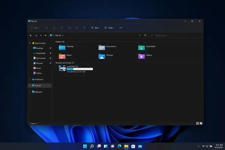Click the '7 items' status text
Viewport: 225px width, 150px height.
[x=33, y=124]
